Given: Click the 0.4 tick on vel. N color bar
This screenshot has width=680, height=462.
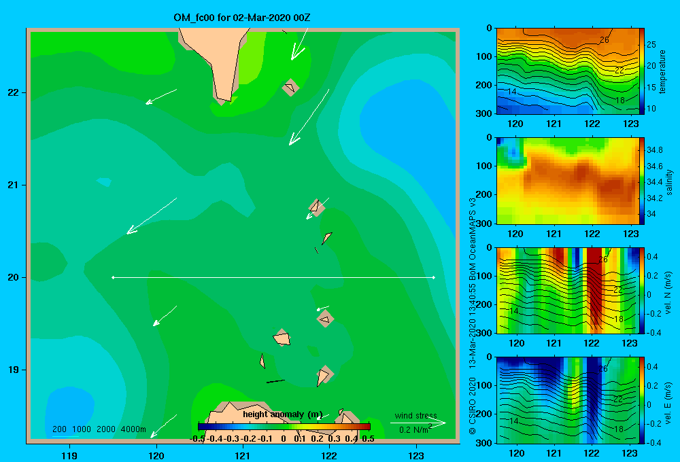Looking at the screenshot, I should [x=652, y=257].
